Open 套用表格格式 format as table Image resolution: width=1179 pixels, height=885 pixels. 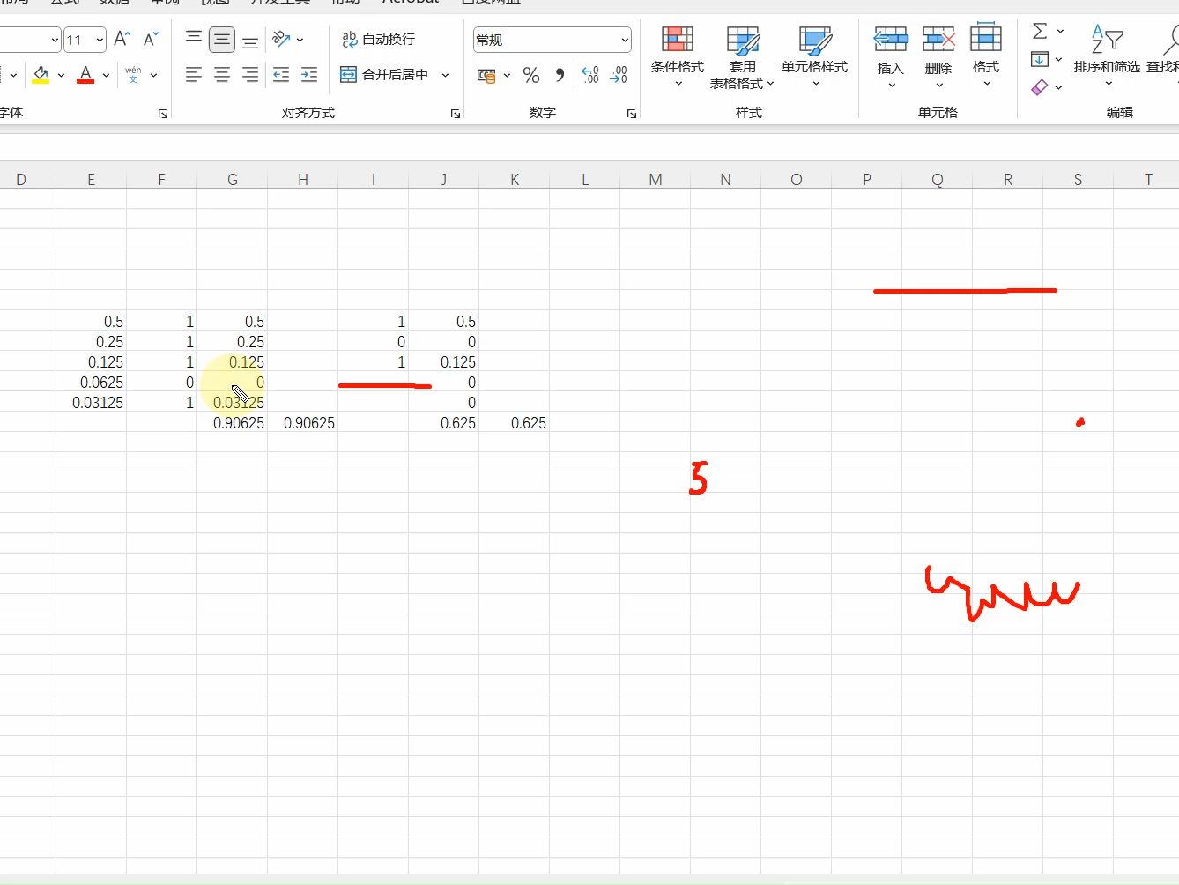point(742,56)
